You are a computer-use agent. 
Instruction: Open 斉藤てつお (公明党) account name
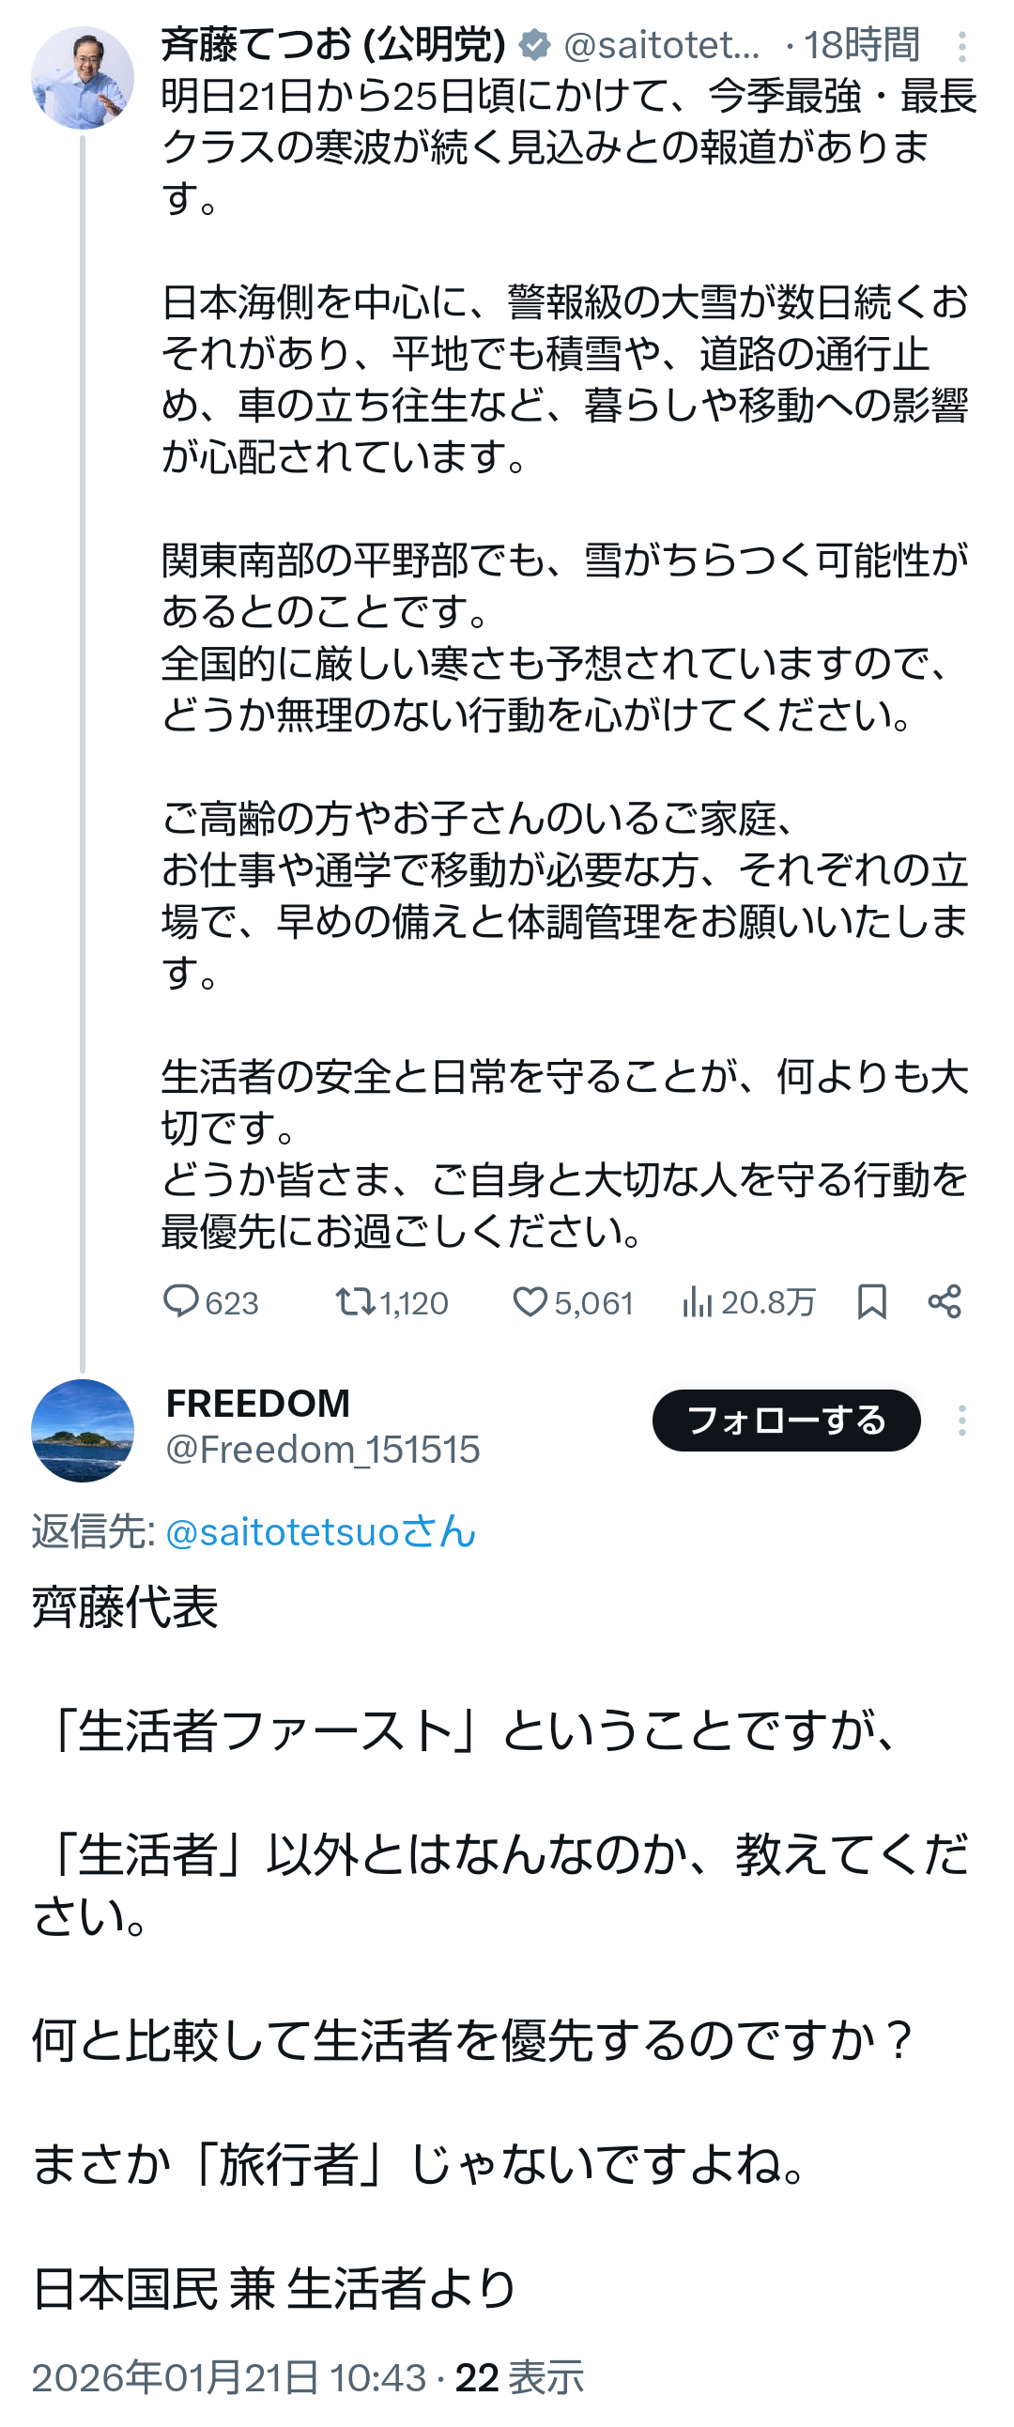332,44
